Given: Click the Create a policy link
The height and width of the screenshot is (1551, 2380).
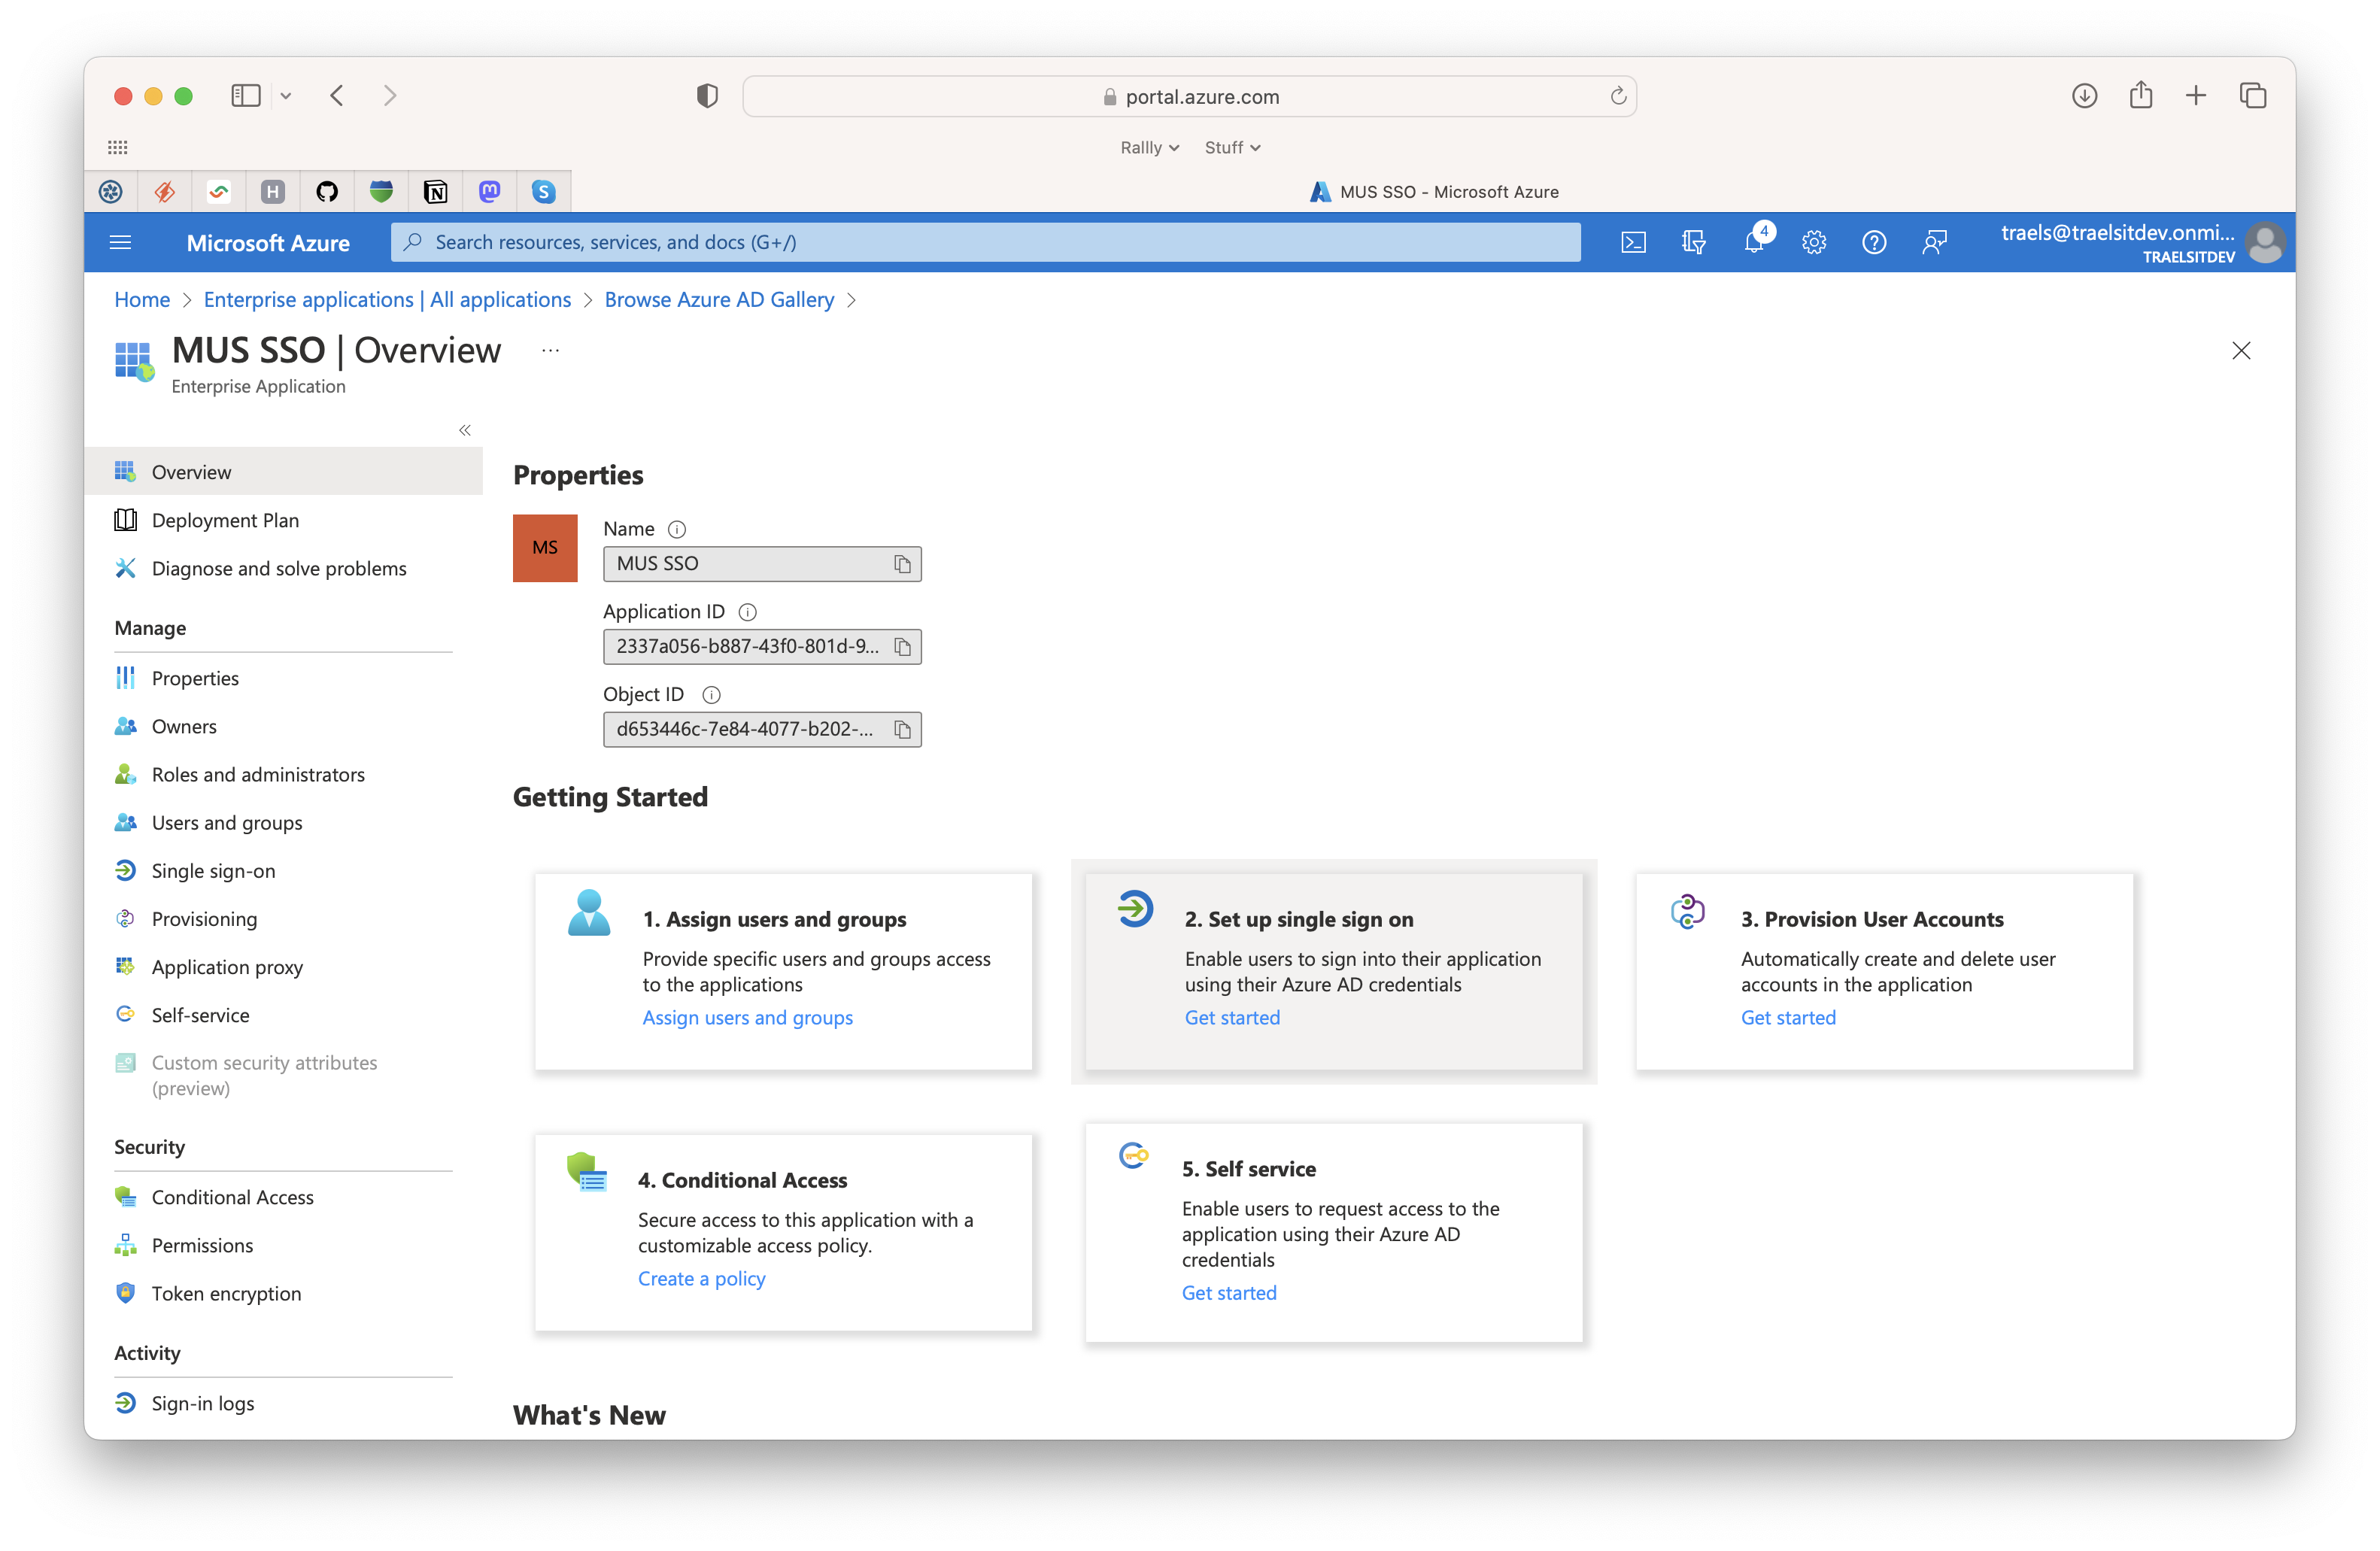Looking at the screenshot, I should click(x=701, y=1278).
